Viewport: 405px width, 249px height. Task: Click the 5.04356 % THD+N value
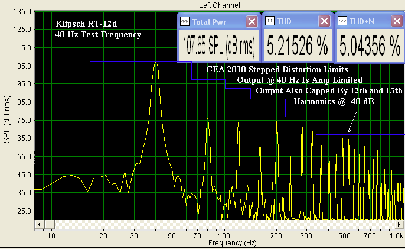[x=370, y=46]
